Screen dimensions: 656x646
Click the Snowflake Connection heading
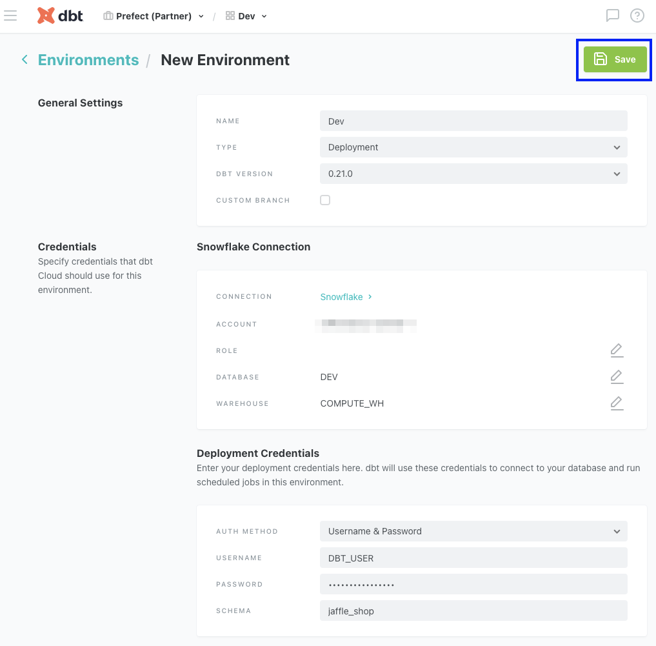pos(253,247)
